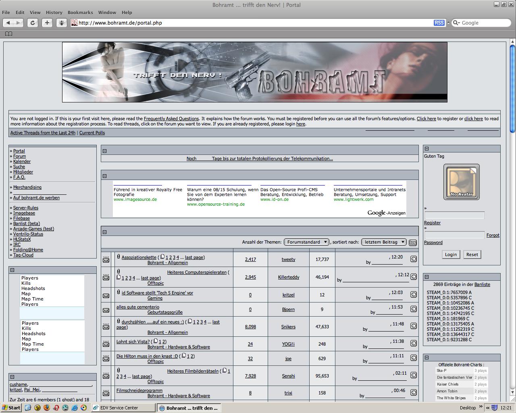
Task: Open the Kalender link in sidebar
Action: click(22, 161)
